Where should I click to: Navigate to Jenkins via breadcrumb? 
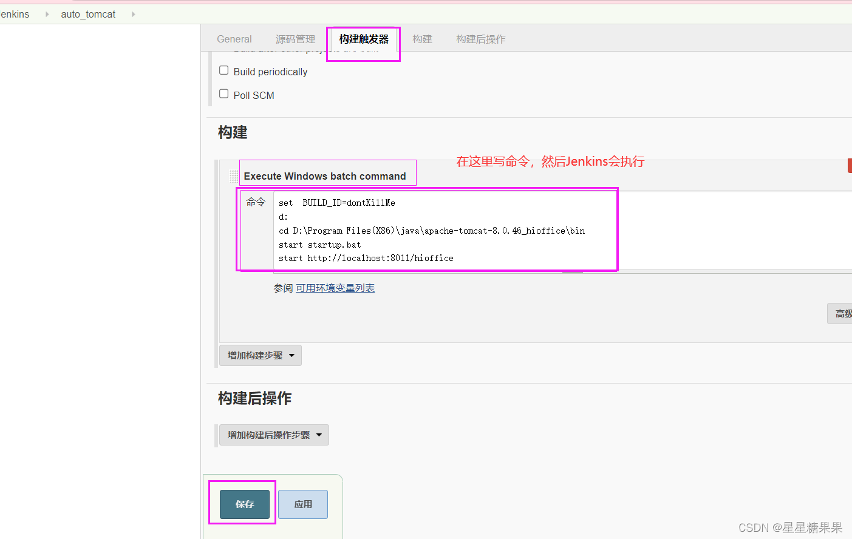[x=13, y=14]
